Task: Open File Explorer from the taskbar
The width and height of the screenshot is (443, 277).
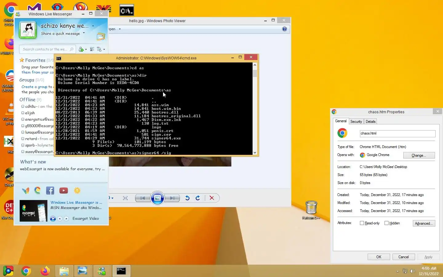Action: tap(64, 271)
